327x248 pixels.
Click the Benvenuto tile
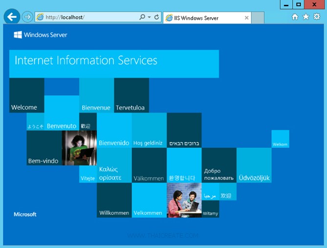coord(62,113)
